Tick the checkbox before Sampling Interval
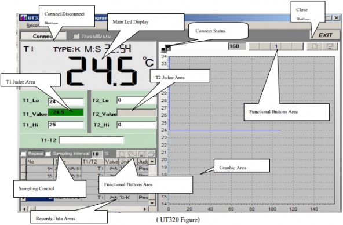343x225 pixels. [48, 154]
